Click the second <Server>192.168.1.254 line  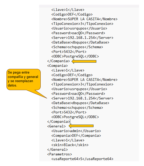(82, 98)
